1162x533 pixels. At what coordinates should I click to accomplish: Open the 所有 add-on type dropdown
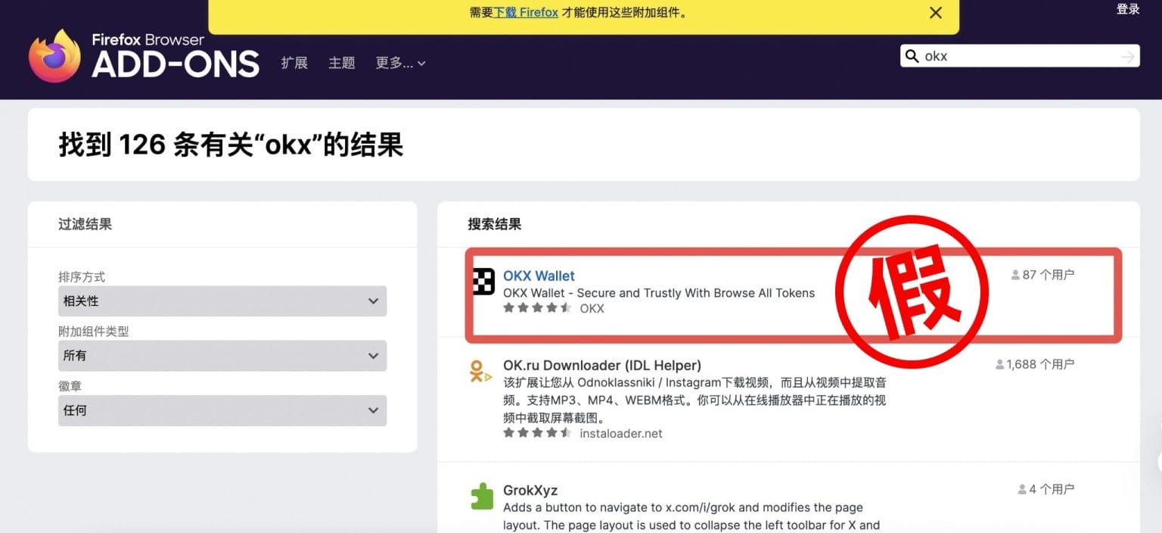222,355
